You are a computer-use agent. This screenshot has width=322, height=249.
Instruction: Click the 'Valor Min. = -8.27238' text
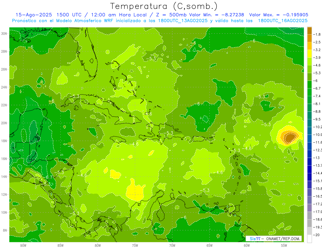click(217, 15)
